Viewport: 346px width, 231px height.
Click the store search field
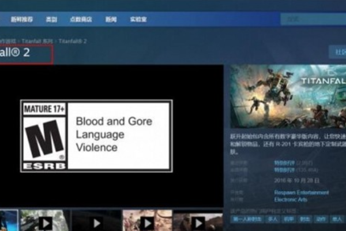[313, 19]
